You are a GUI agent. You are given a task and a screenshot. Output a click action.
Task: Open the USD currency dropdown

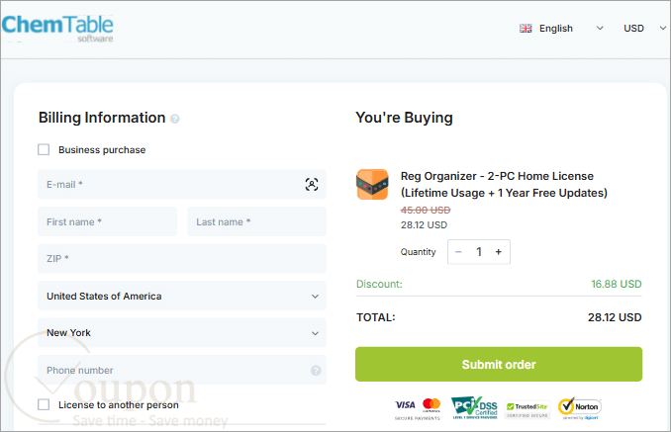(644, 29)
